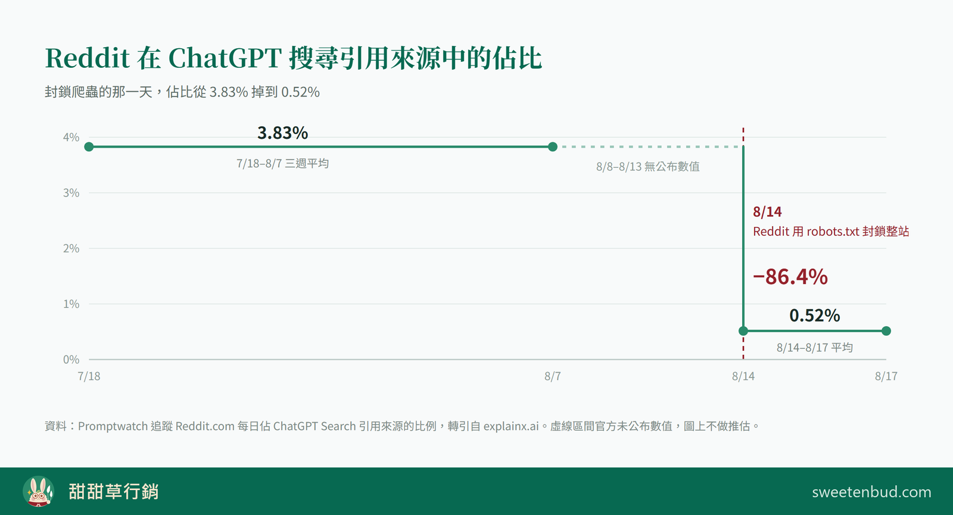Click the source note beginning 資料:Promptwatch
Viewport: 953px width, 515px height.
point(402,426)
